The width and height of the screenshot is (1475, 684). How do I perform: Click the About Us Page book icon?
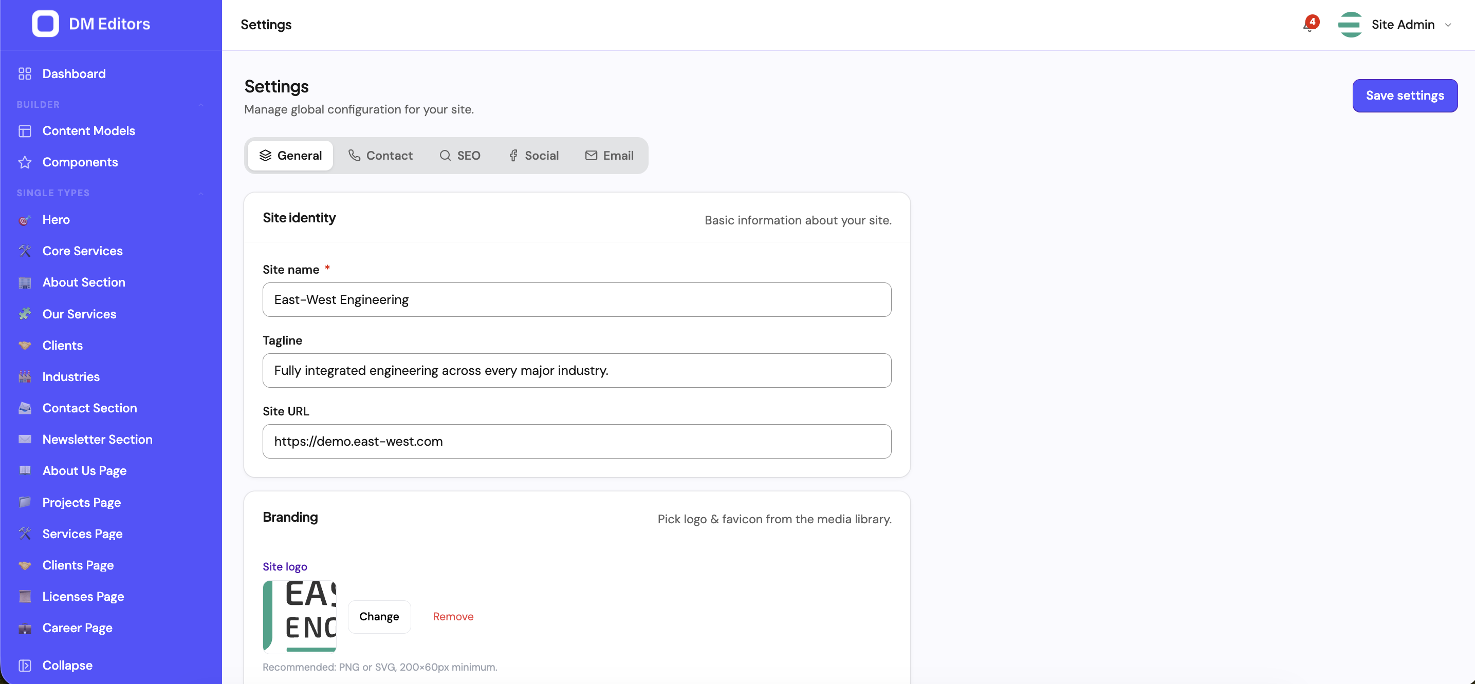click(25, 471)
